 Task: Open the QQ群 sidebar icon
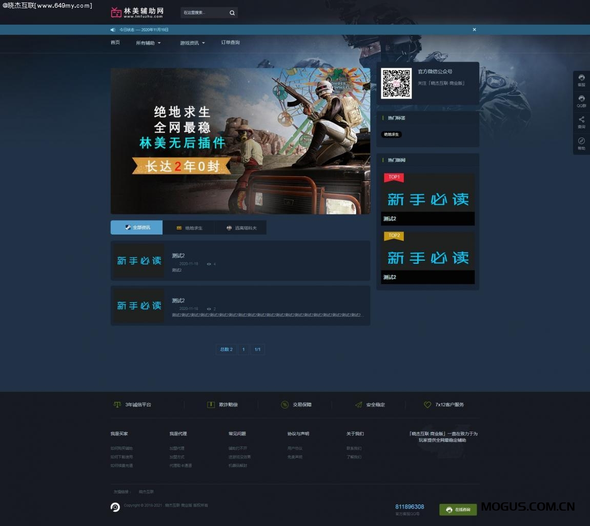coord(581,101)
